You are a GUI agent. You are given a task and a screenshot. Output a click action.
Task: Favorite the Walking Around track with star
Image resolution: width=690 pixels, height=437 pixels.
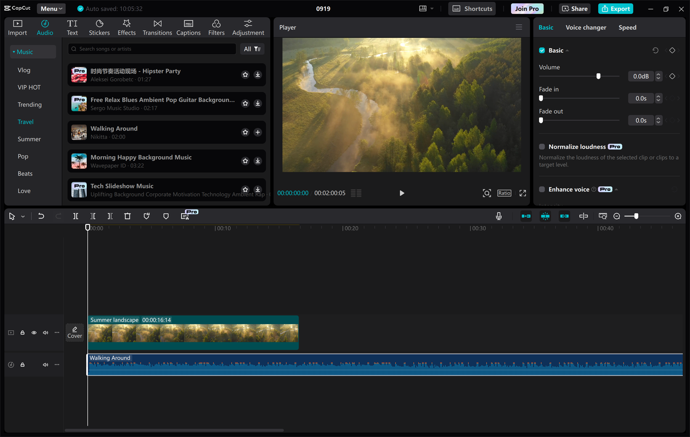point(245,132)
